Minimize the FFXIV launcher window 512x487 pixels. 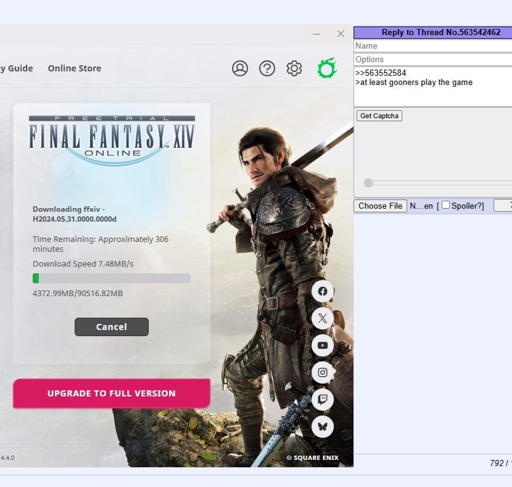point(316,34)
